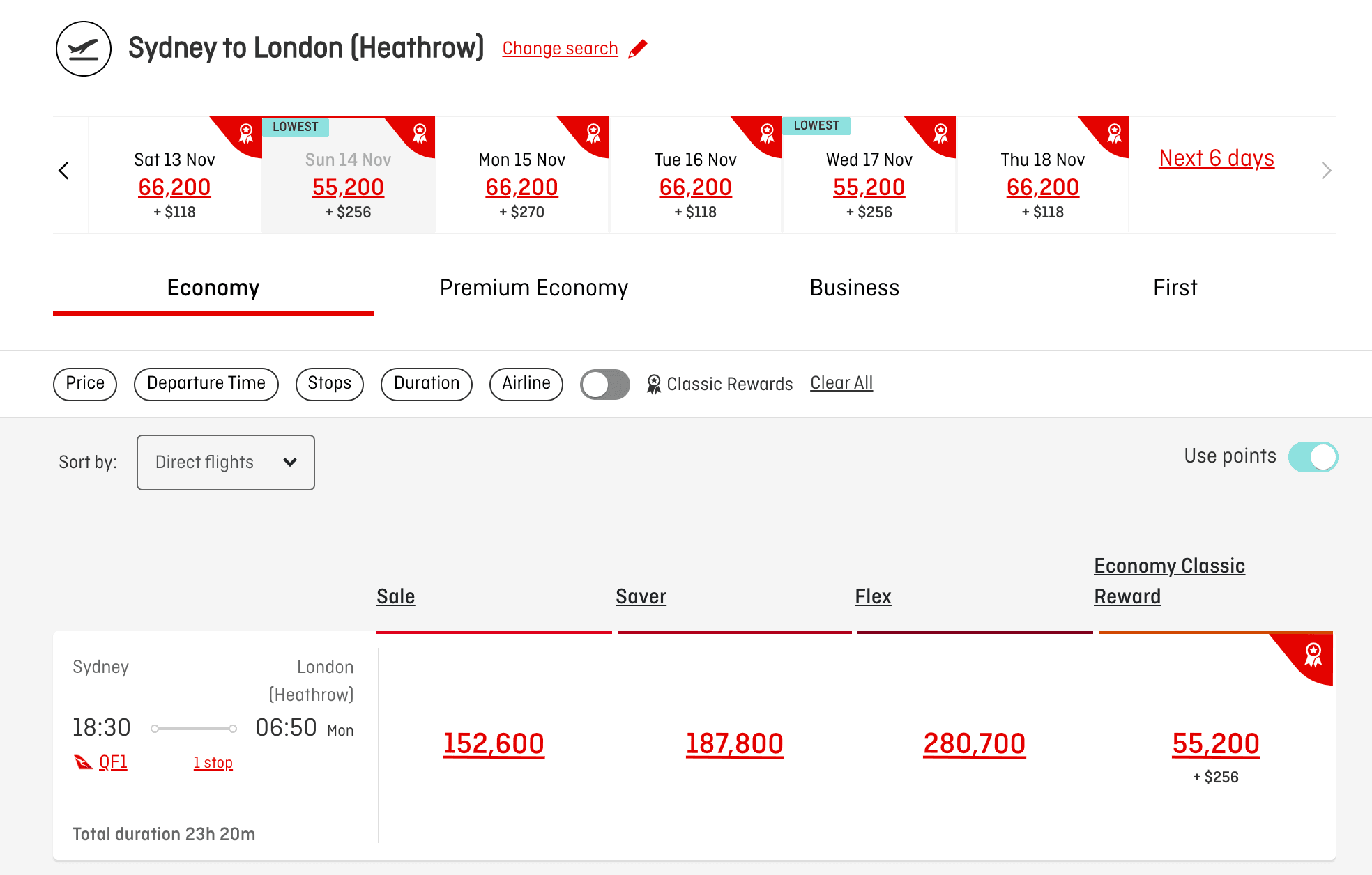Click the Qantas kangaroo logo beside QF1

pos(84,762)
